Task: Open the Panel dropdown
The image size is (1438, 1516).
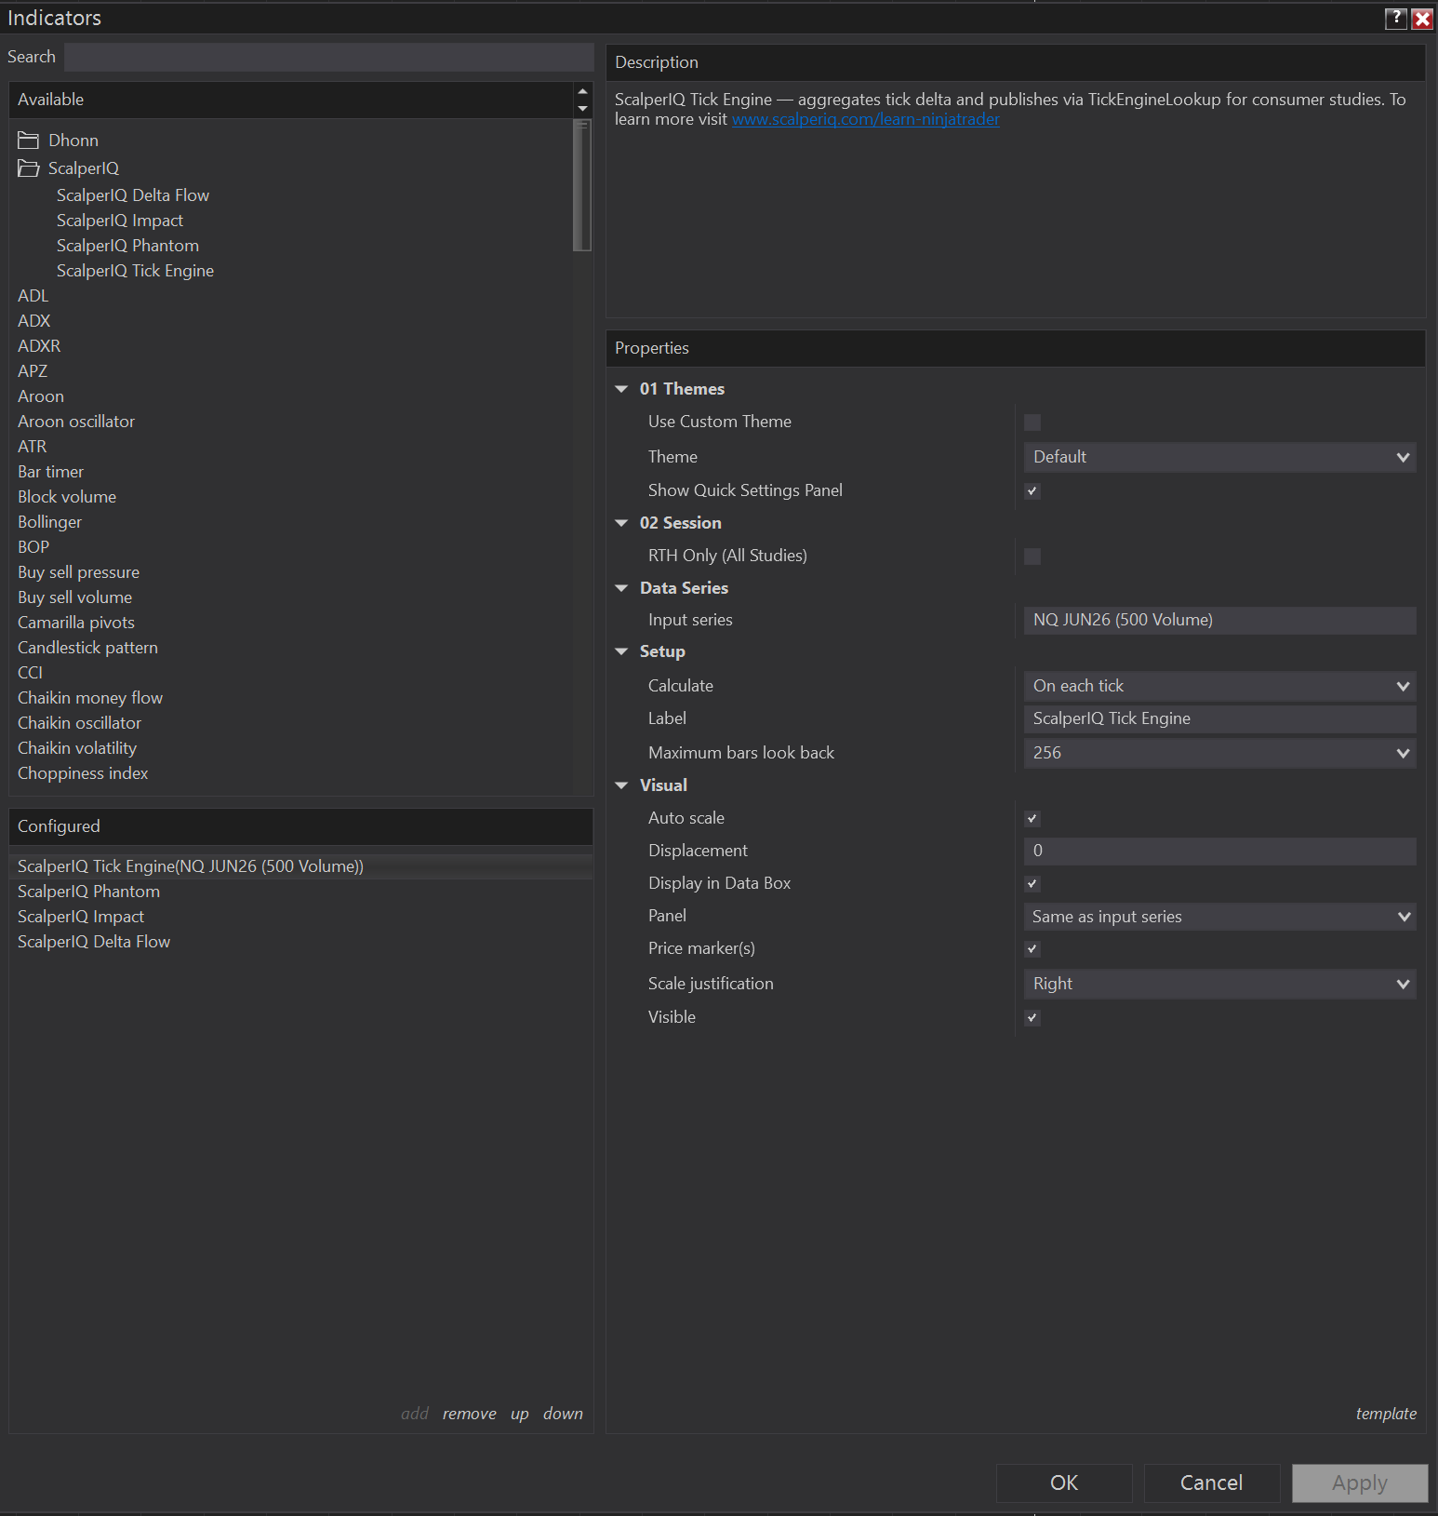Action: (1219, 917)
